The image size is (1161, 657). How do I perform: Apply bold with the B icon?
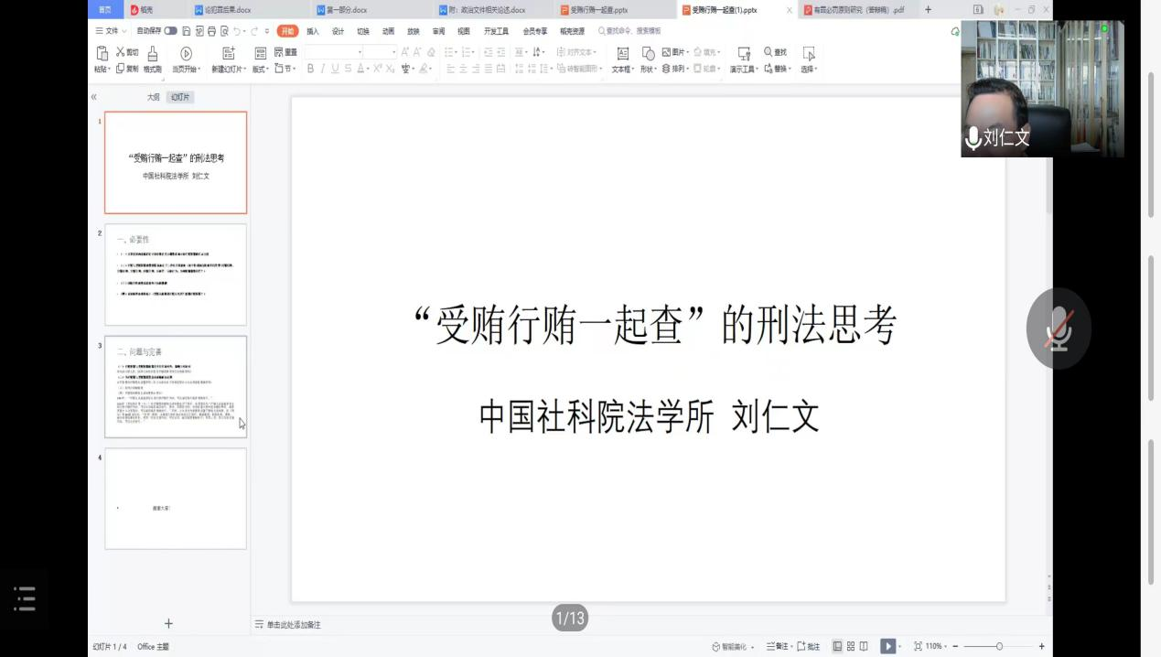point(309,68)
